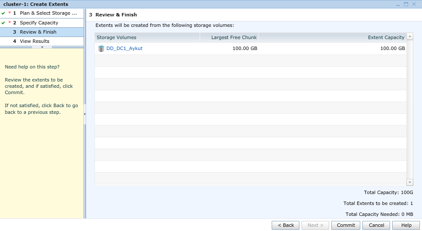Click the Back button

[x=286, y=226]
